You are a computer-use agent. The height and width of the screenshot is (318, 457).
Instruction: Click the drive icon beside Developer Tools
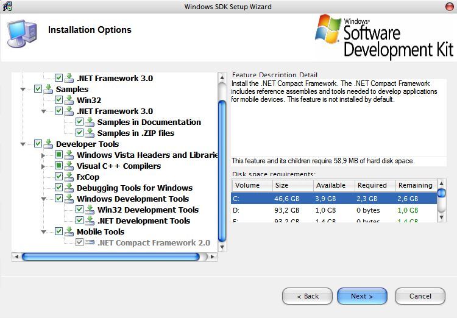(48, 144)
